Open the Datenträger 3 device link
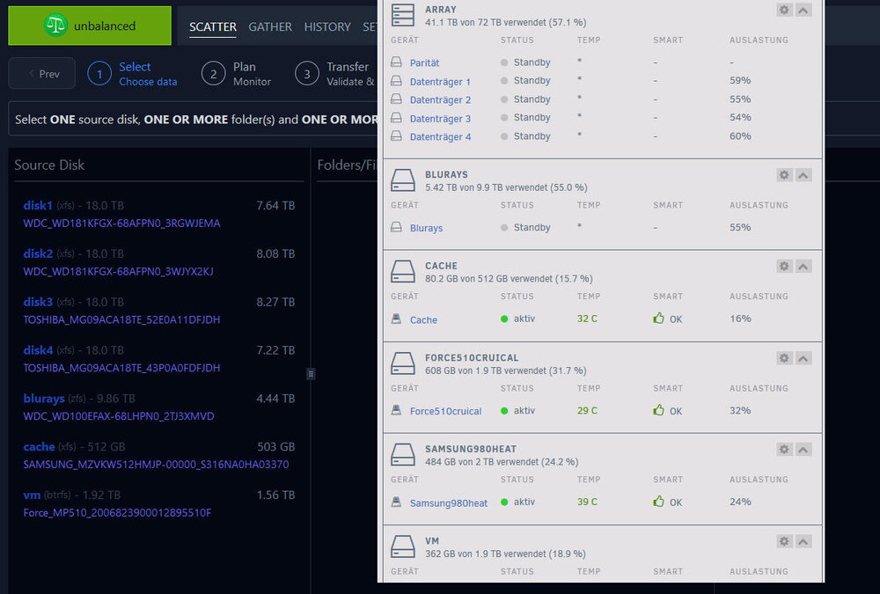Image resolution: width=880 pixels, height=594 pixels. click(x=440, y=119)
